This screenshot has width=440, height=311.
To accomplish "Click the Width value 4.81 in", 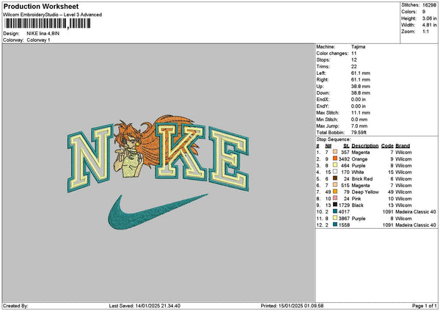I will tap(429, 25).
